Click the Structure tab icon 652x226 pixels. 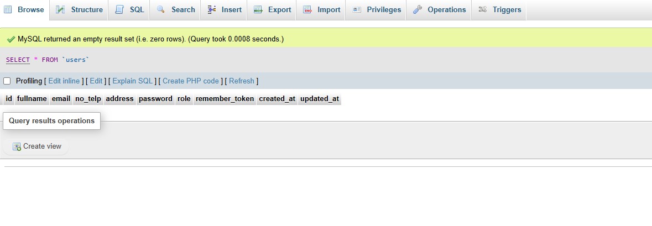(x=60, y=9)
